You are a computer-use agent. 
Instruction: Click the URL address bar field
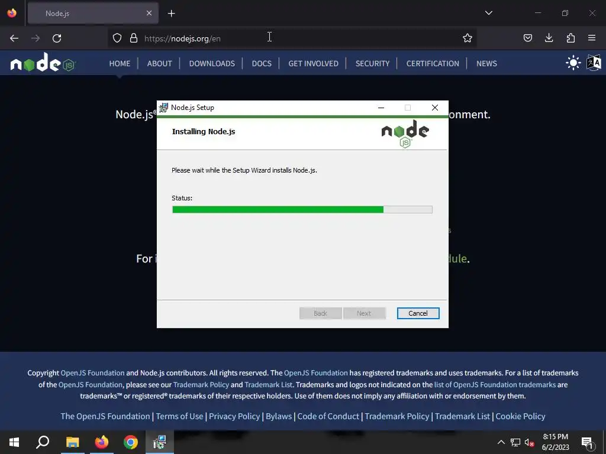(292, 38)
